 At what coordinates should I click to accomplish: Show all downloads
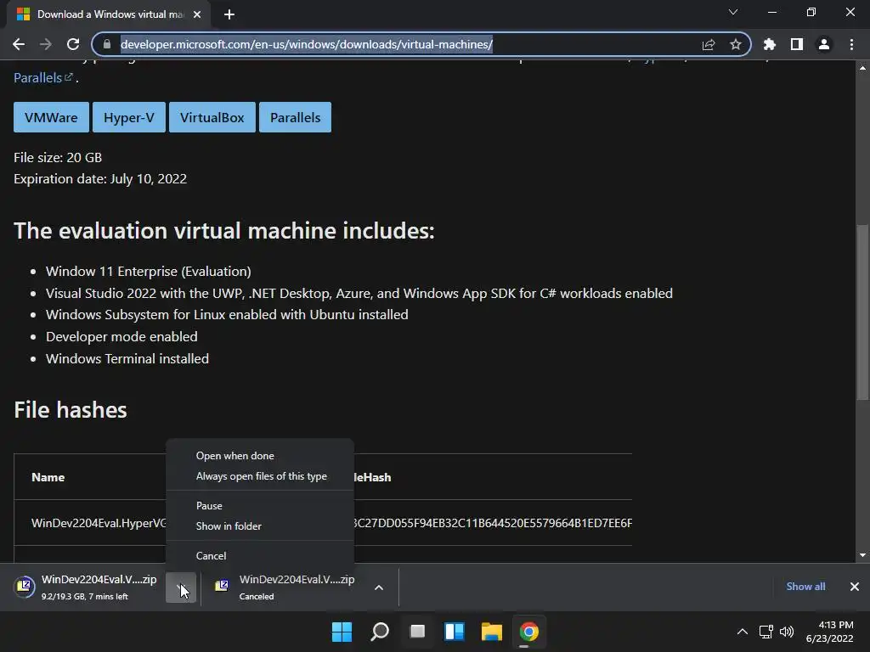point(805,587)
